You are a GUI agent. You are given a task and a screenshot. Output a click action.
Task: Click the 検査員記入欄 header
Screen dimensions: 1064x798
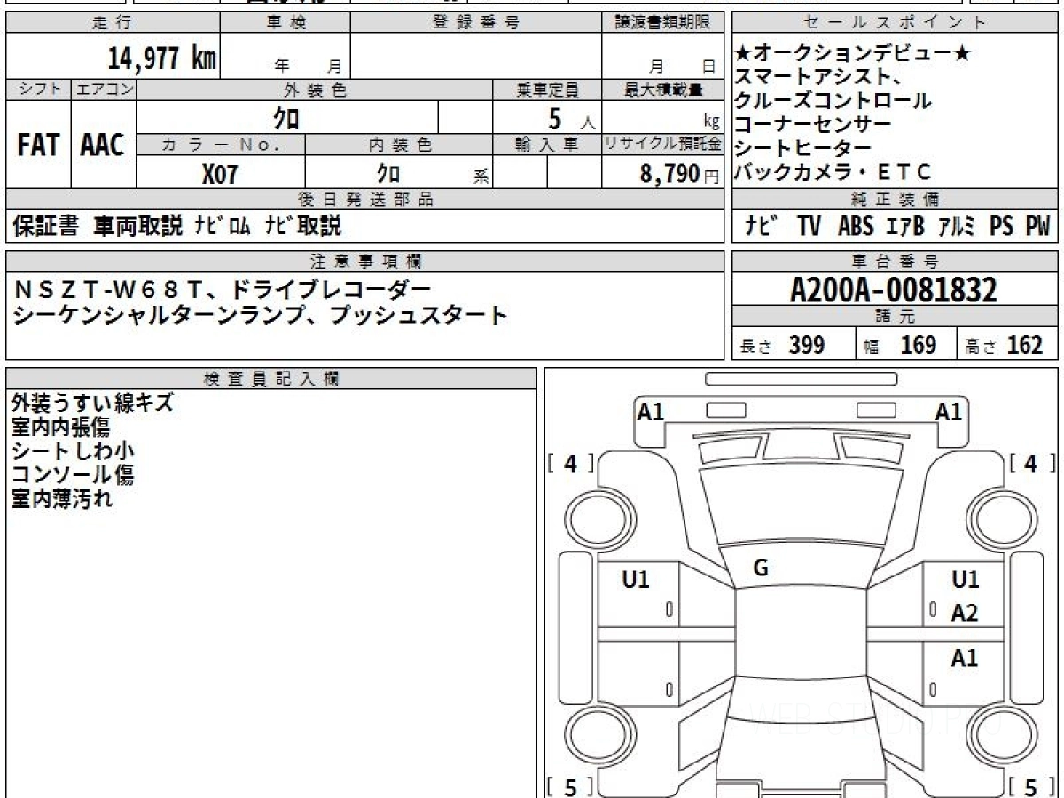(x=270, y=378)
